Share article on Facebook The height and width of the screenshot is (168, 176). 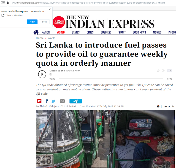pyautogui.click(x=47, y=101)
